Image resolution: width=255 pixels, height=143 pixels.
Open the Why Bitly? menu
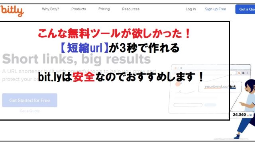click(x=51, y=9)
